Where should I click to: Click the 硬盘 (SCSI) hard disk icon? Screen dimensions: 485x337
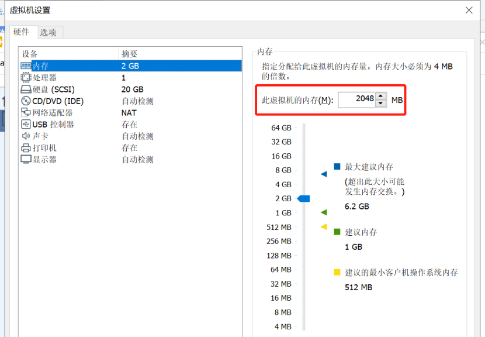(26, 90)
